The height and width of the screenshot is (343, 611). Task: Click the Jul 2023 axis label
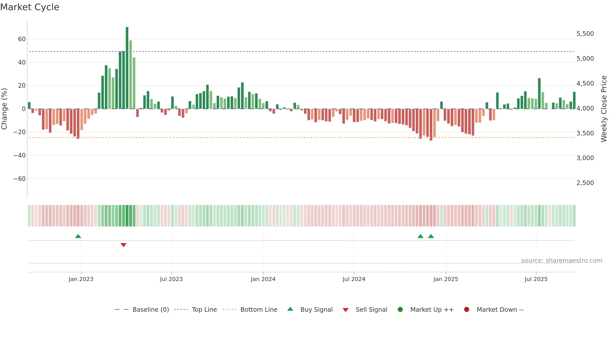click(171, 279)
